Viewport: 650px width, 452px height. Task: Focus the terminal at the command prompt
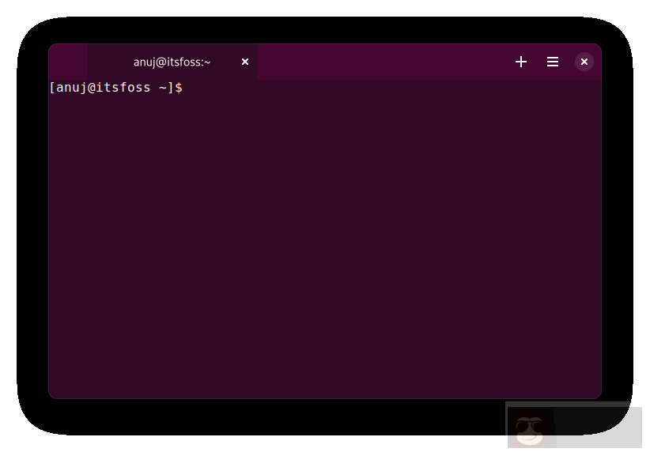[191, 88]
